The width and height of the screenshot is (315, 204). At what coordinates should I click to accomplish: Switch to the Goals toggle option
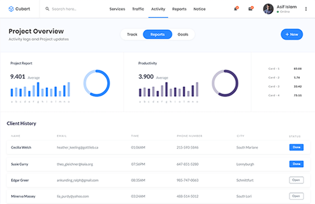[183, 34]
